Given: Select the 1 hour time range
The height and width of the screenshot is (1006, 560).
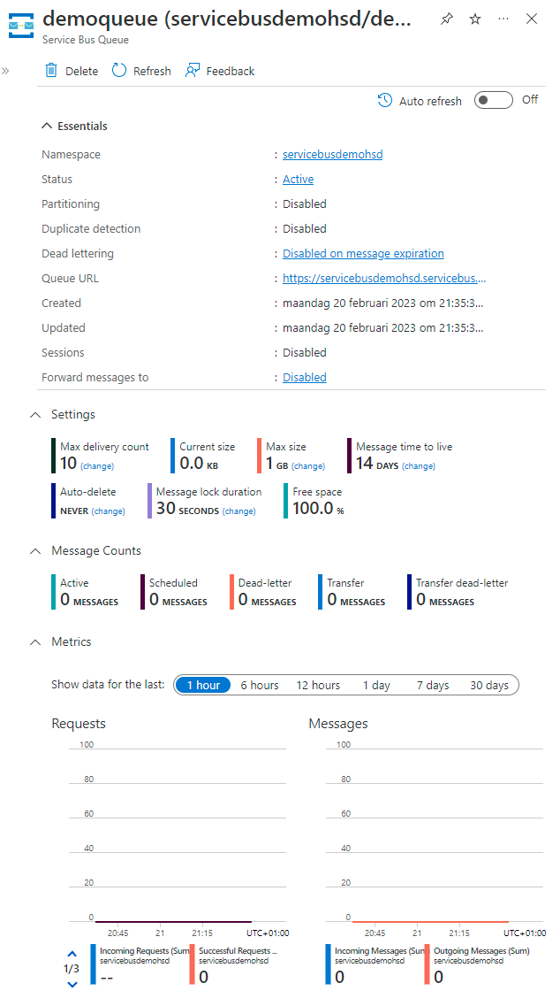Looking at the screenshot, I should 203,685.
